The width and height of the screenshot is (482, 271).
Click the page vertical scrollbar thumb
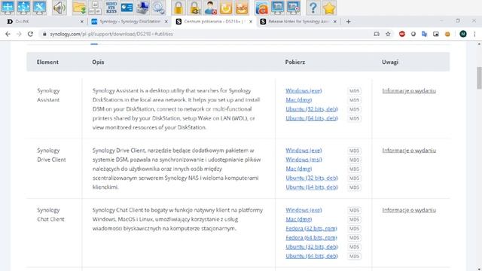click(479, 78)
